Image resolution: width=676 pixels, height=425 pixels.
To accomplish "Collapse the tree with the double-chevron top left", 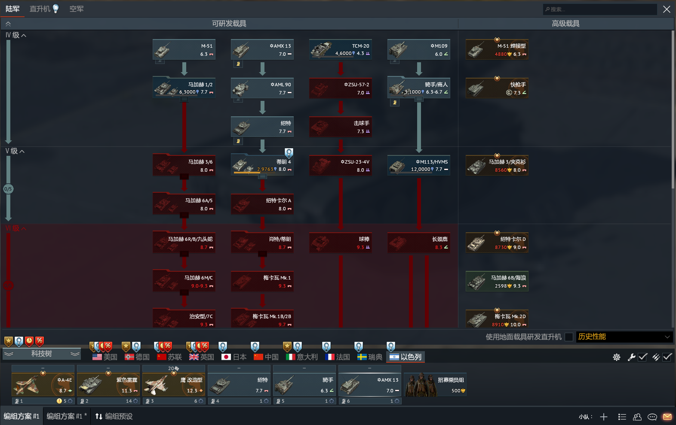I will point(8,24).
